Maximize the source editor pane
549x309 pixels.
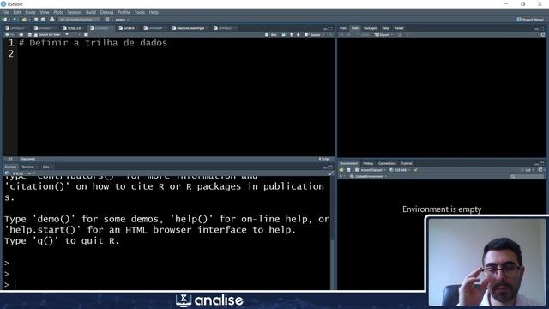tap(330, 28)
